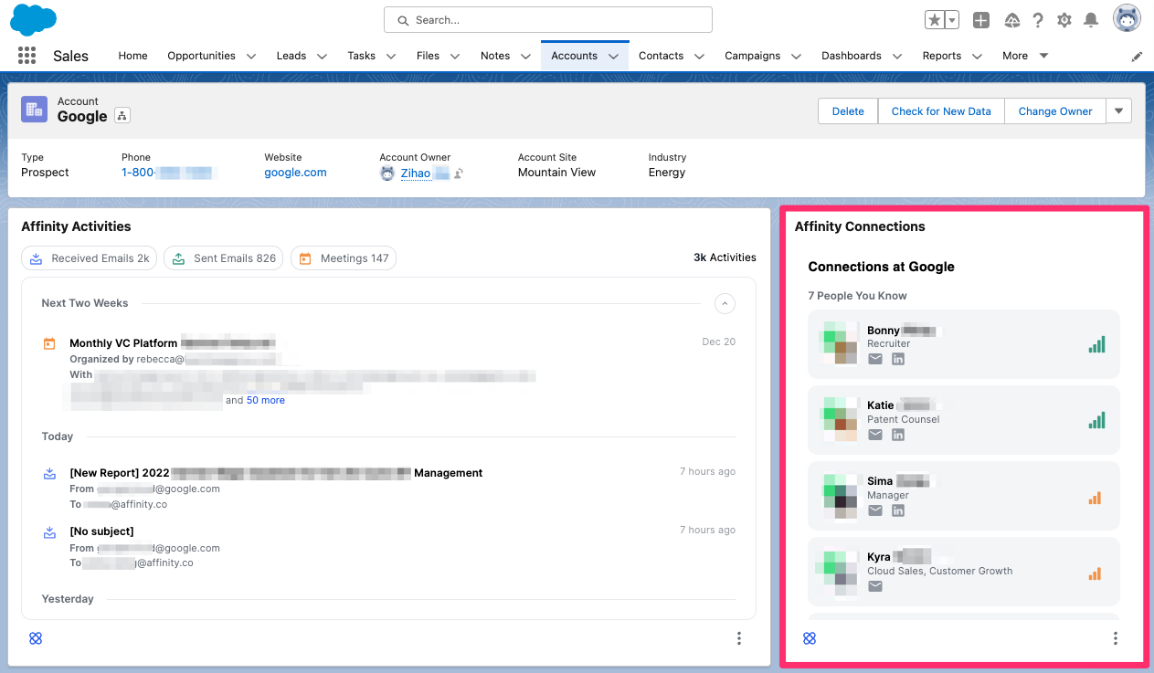Click the Check for New Data button
1154x673 pixels.
(941, 110)
